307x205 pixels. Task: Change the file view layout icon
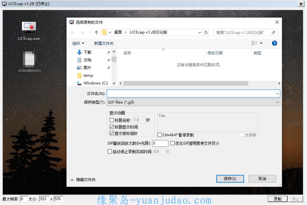pos(254,43)
